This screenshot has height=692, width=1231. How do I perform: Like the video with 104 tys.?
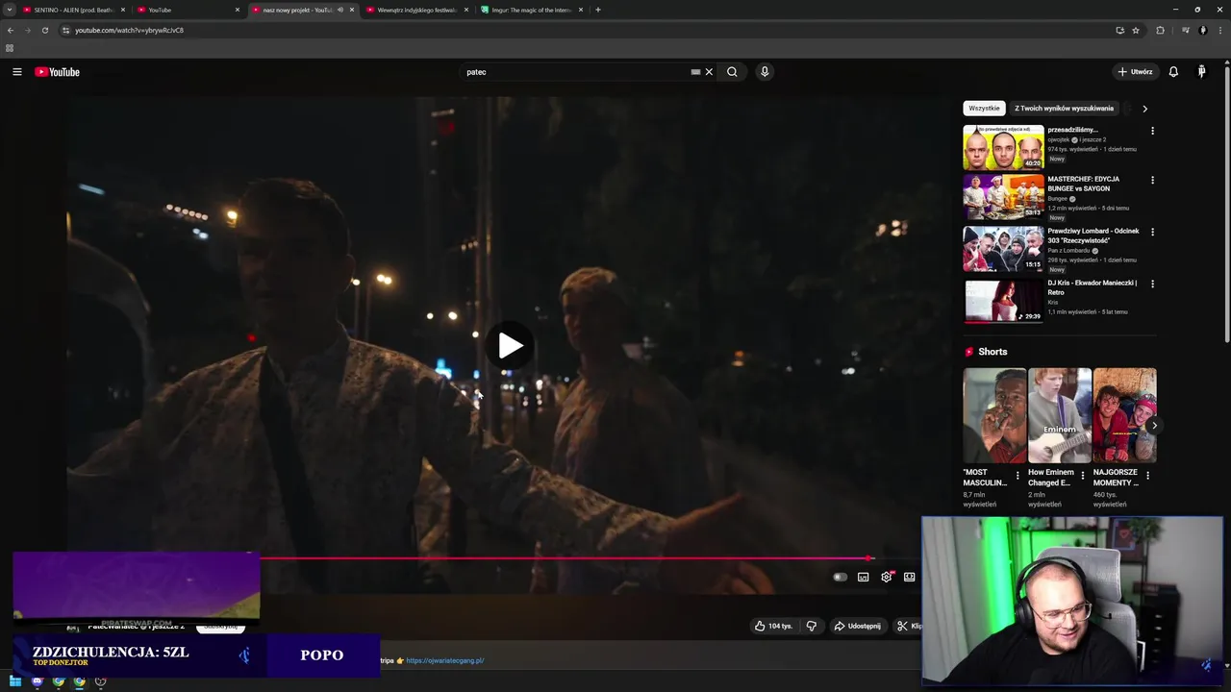pos(773,626)
